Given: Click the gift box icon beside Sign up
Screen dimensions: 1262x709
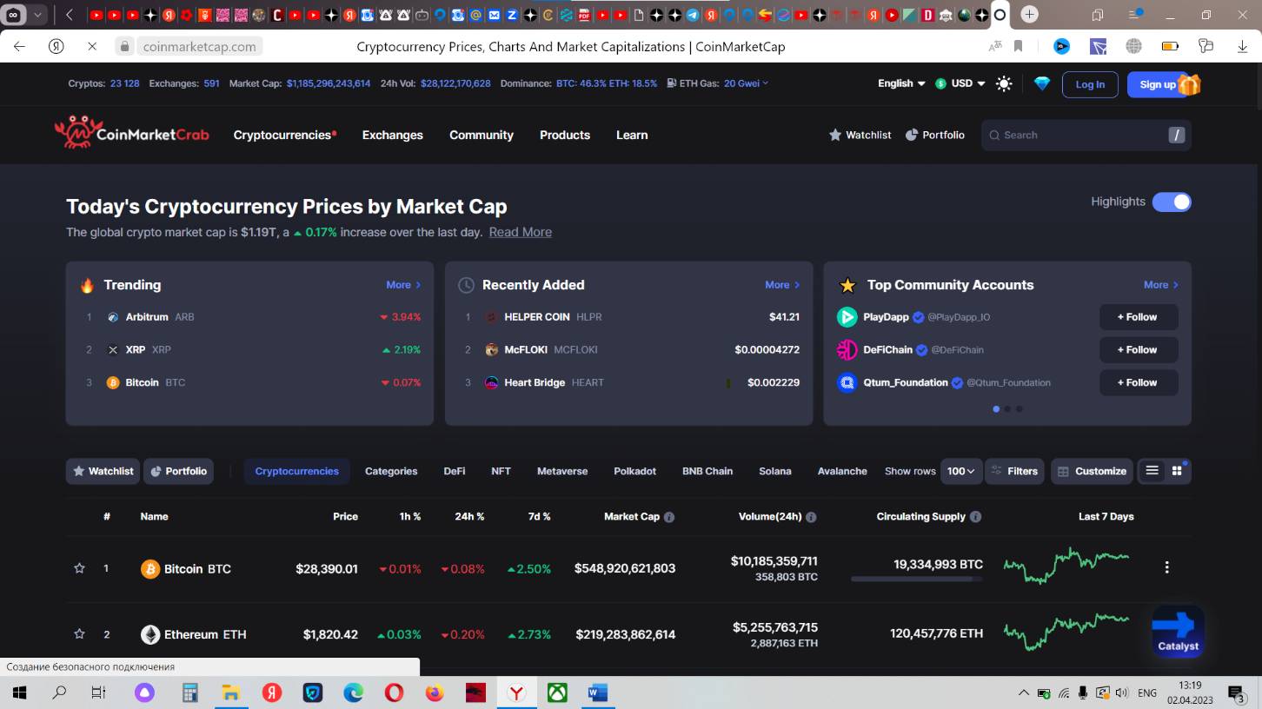Looking at the screenshot, I should pyautogui.click(x=1189, y=84).
